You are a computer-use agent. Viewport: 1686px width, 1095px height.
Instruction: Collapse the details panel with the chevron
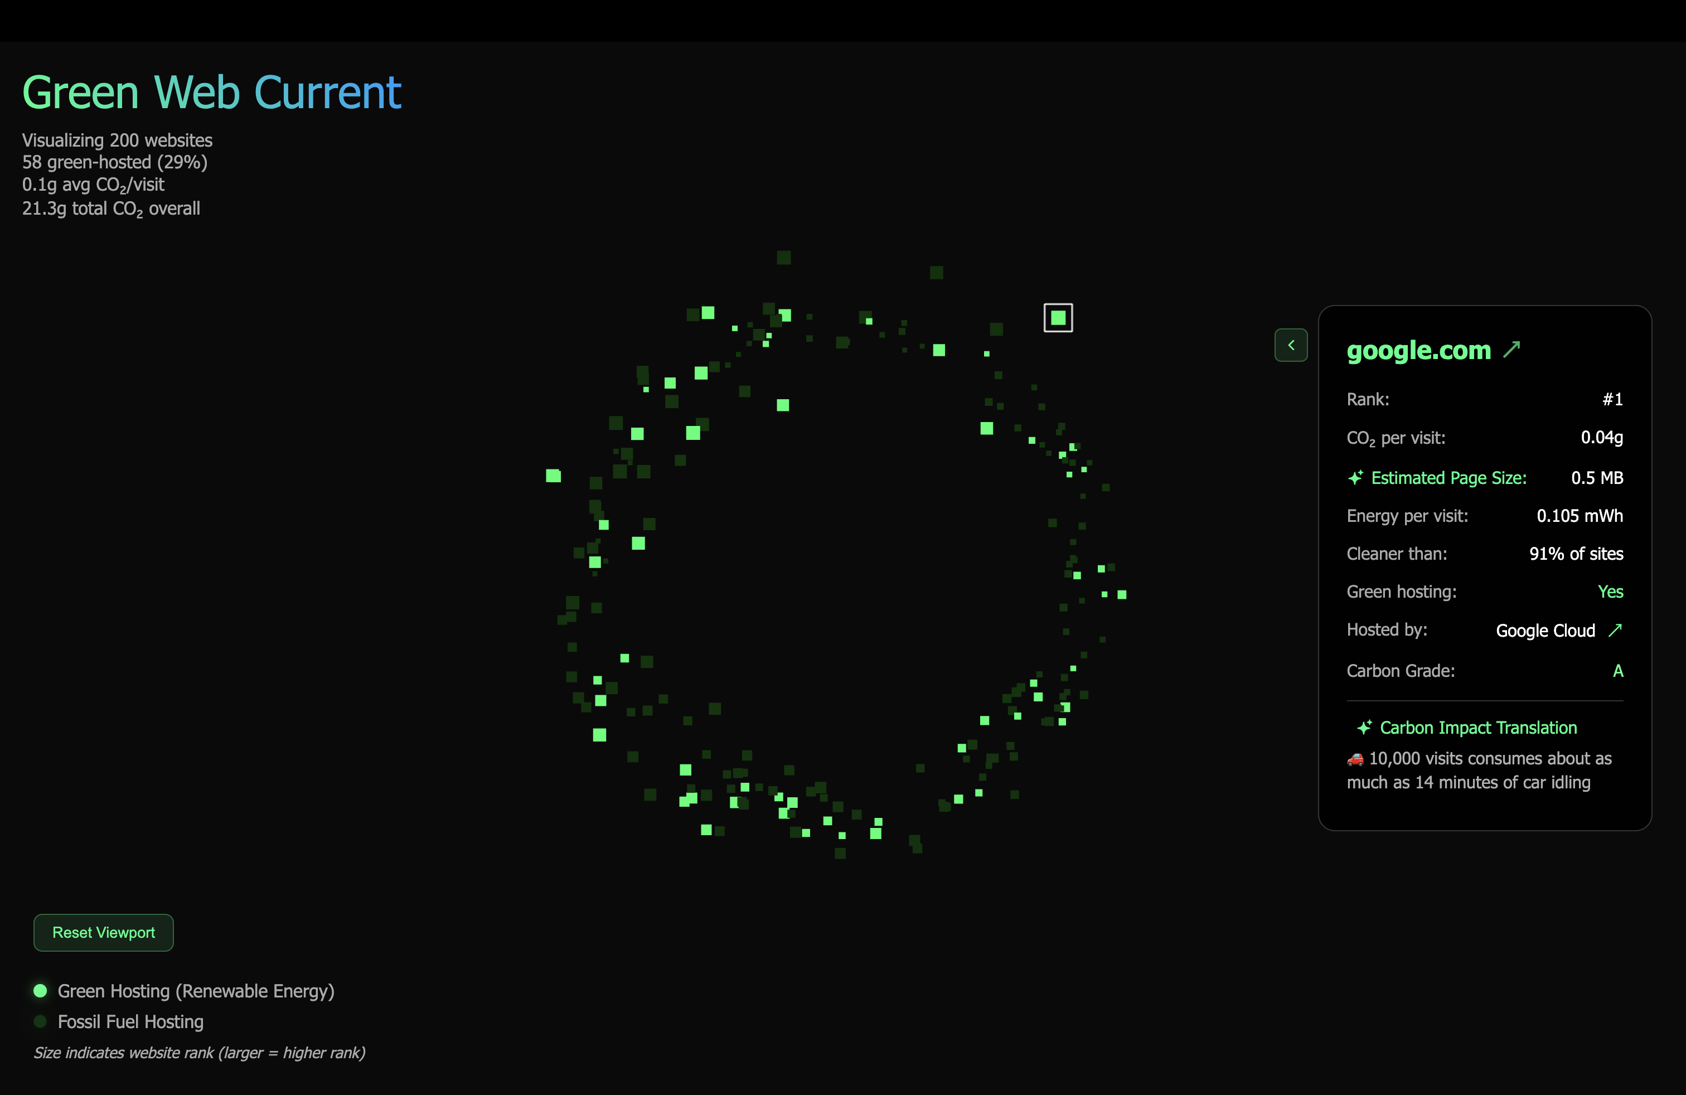1291,345
